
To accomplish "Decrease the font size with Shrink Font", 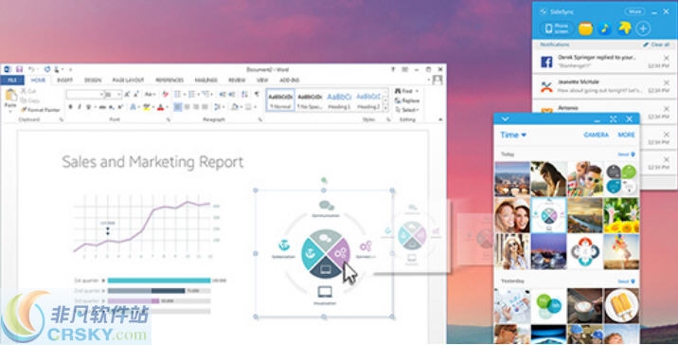I will point(136,95).
